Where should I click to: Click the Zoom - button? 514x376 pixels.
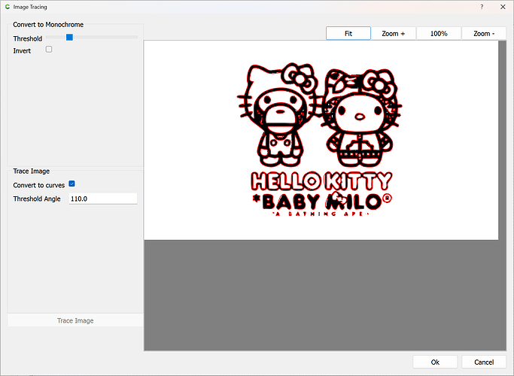[x=484, y=33]
